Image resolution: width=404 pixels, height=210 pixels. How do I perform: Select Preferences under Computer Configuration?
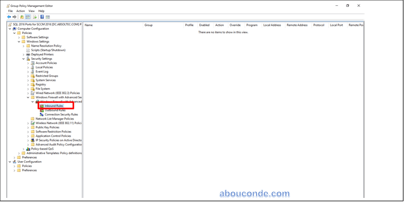pos(29,158)
